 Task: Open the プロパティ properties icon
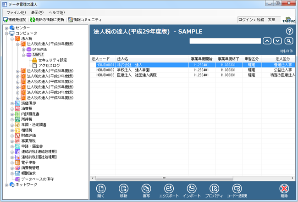214,189
